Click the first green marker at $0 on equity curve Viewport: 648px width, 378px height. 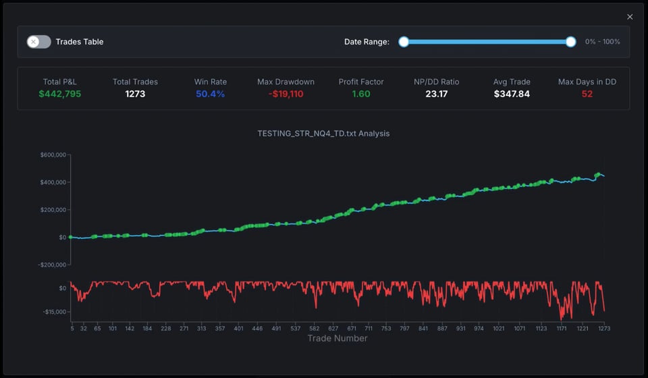click(71, 237)
